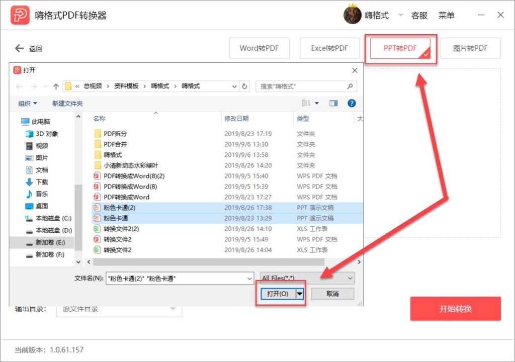
Task: Click the search magnifier icon
Action: tap(350, 86)
